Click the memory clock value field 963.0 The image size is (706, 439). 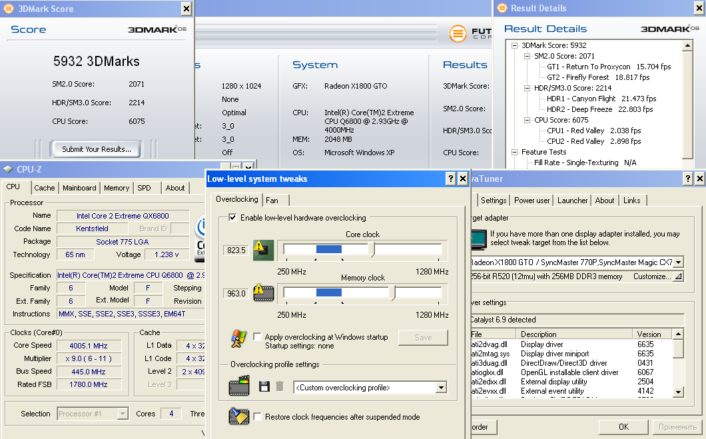click(x=236, y=294)
